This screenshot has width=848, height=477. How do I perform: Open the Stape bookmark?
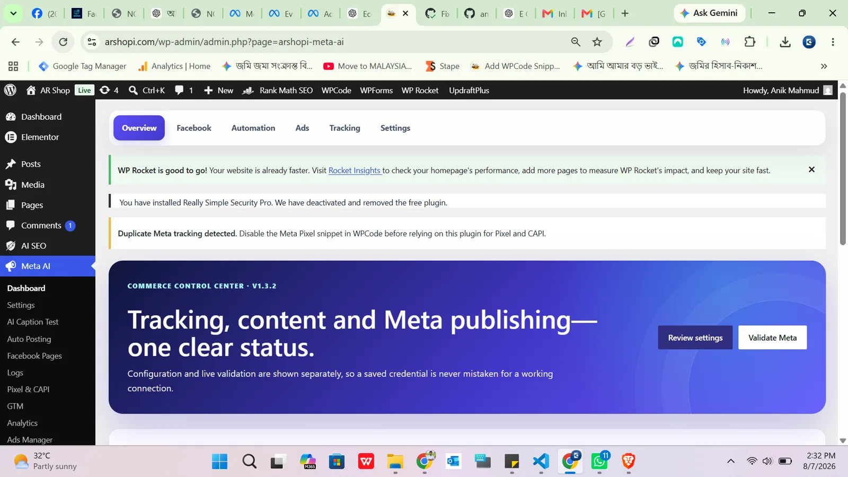tap(443, 66)
